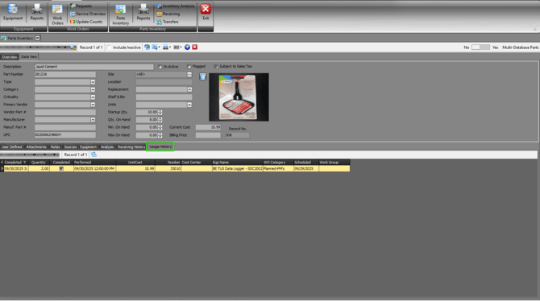Screen dimensions: 540x301
Task: Toggle the Flagged checkbox
Action: click(x=189, y=66)
